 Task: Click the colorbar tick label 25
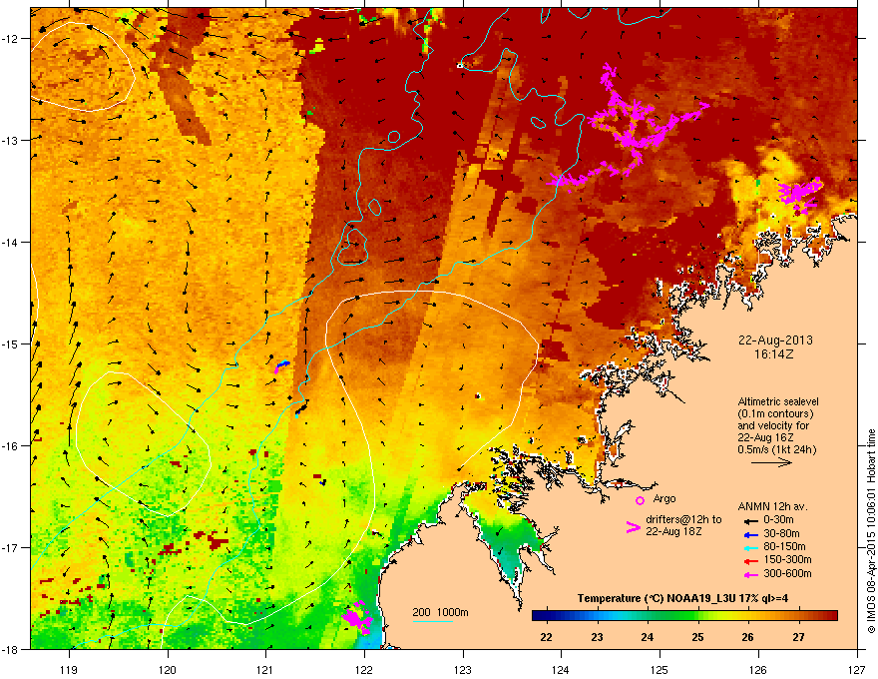[x=697, y=637]
